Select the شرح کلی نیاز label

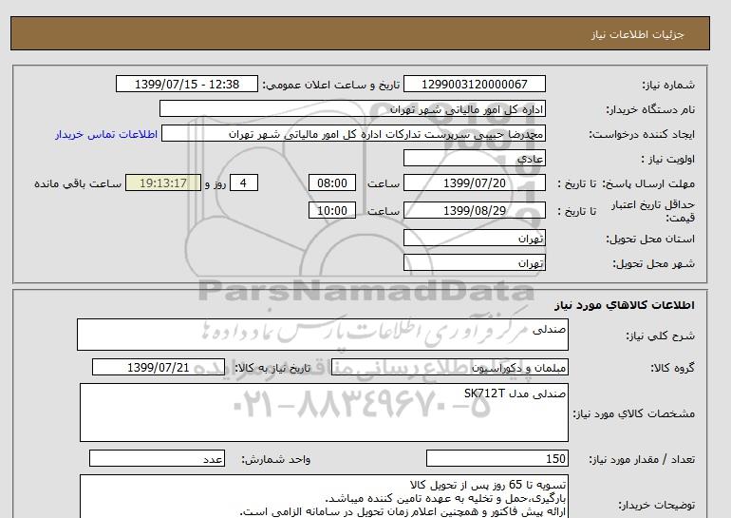pyautogui.click(x=660, y=336)
